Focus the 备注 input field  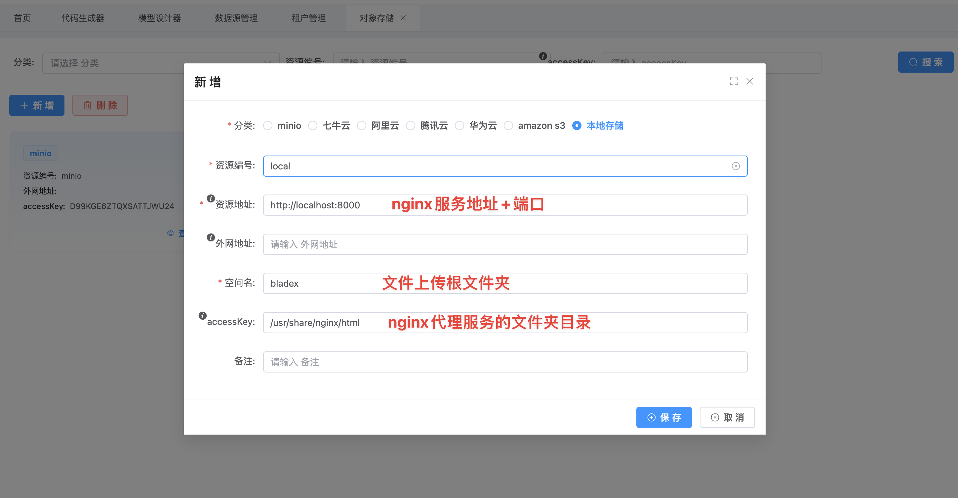tap(505, 362)
